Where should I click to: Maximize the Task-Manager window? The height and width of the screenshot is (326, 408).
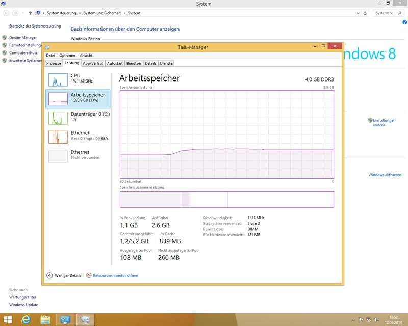click(323, 46)
